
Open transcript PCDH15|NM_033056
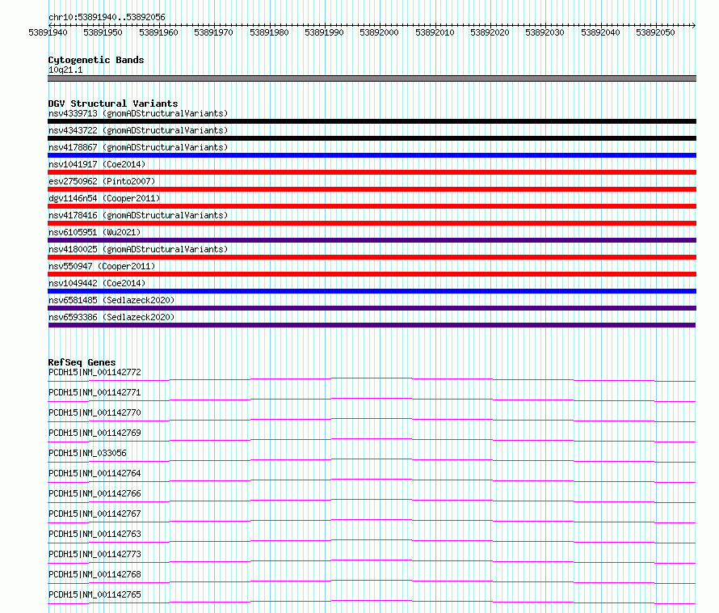pos(87,453)
